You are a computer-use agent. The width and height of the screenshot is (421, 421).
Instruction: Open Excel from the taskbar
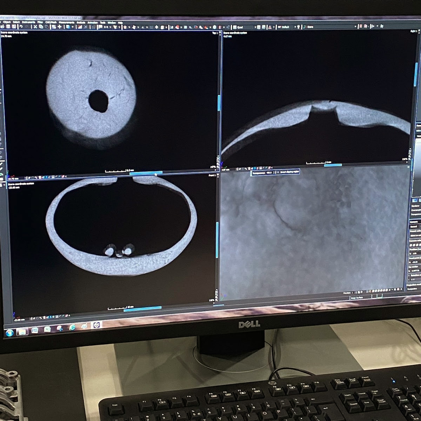pos(47,329)
